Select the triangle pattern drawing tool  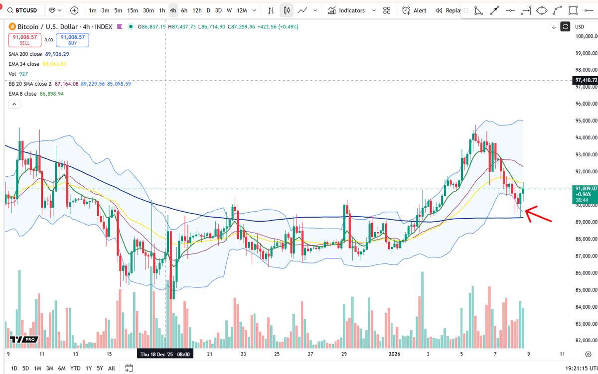pos(478,10)
